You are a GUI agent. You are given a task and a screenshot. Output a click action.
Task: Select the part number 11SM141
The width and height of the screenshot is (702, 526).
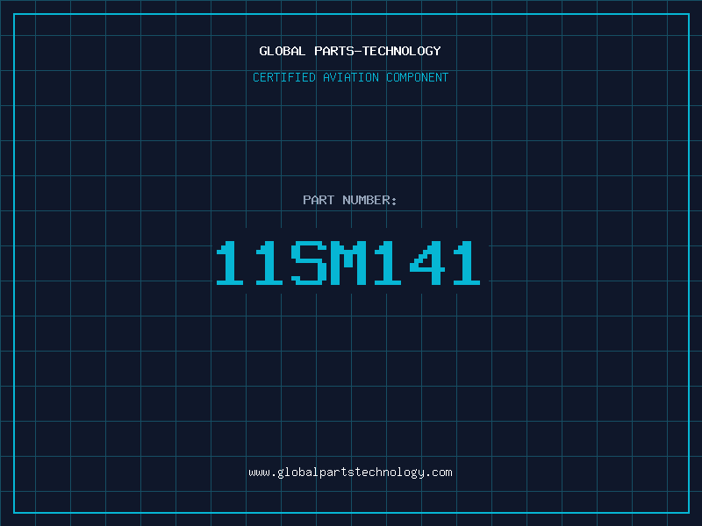[348, 262]
